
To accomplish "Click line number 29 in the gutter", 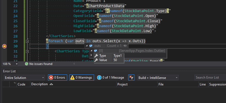I will pos(15,41).
